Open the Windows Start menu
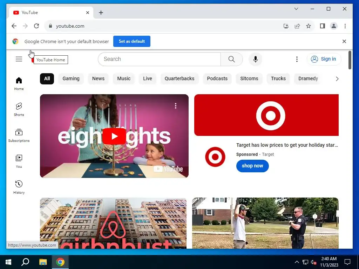This screenshot has width=359, height=269. point(8,262)
